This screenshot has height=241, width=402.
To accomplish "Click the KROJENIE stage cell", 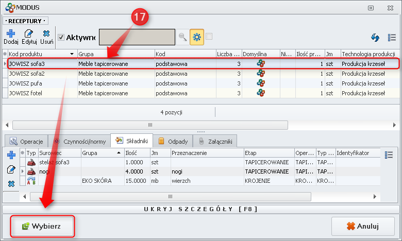I will 269,181.
